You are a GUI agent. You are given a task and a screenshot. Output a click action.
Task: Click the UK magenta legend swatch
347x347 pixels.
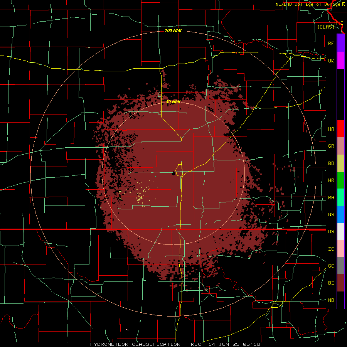[x=340, y=61]
